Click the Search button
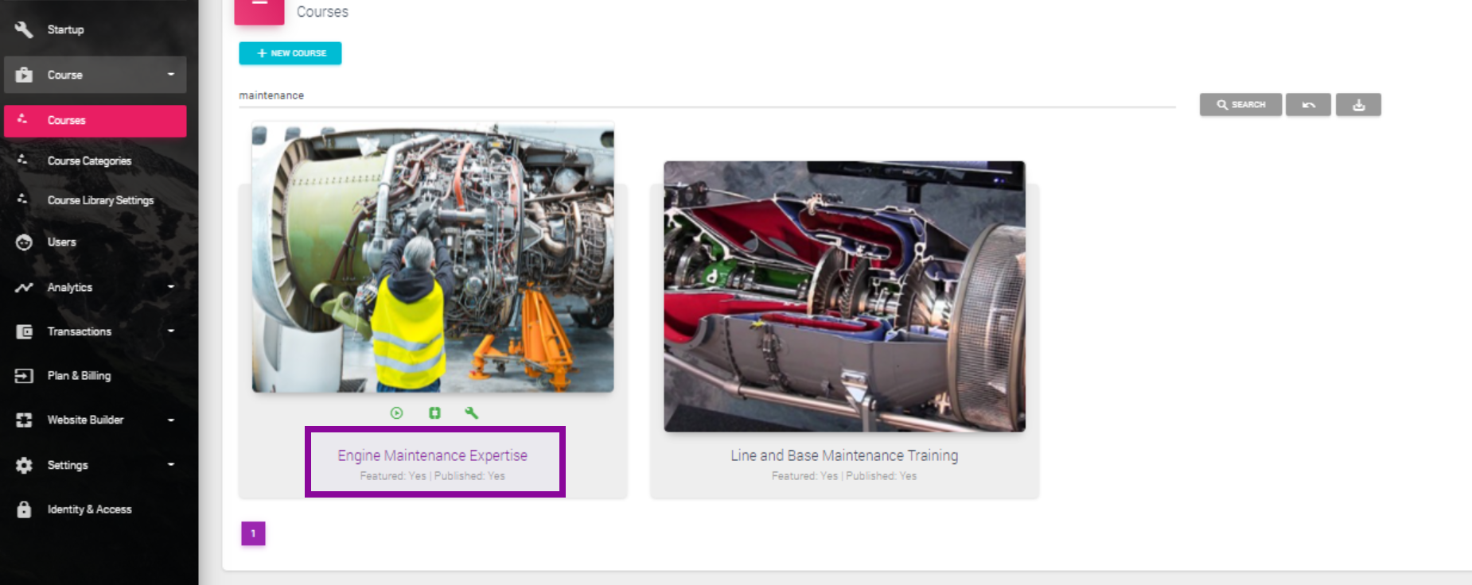Viewport: 1472px width, 585px height. coord(1240,105)
